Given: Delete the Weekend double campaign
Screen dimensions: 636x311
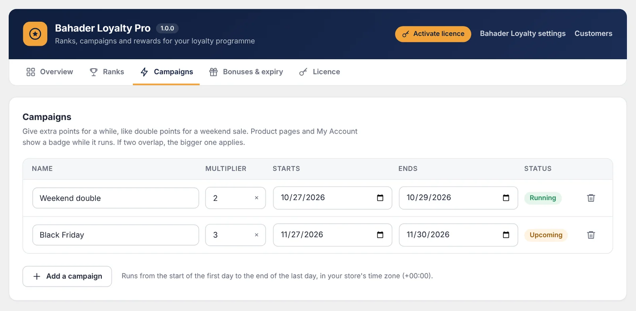Looking at the screenshot, I should pos(591,198).
